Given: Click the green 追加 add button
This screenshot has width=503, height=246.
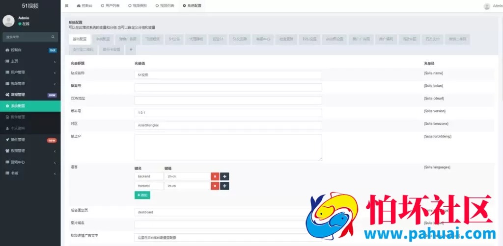Looking at the screenshot, I should [x=142, y=195].
